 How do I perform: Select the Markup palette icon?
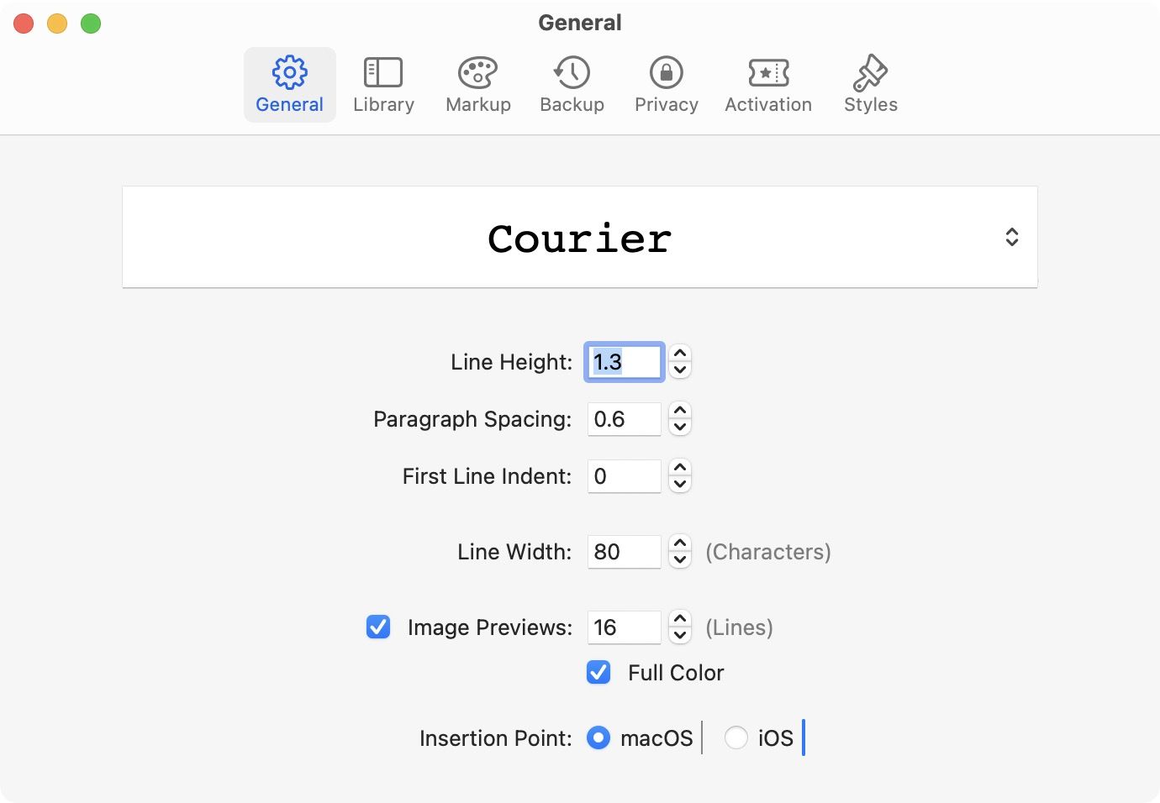(x=477, y=73)
